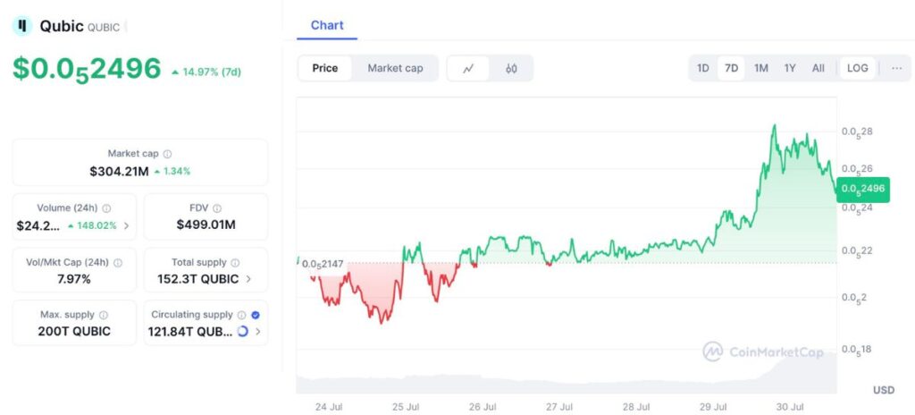Toggle chart to Market cap view
Screen dimensions: 915x415
point(395,68)
